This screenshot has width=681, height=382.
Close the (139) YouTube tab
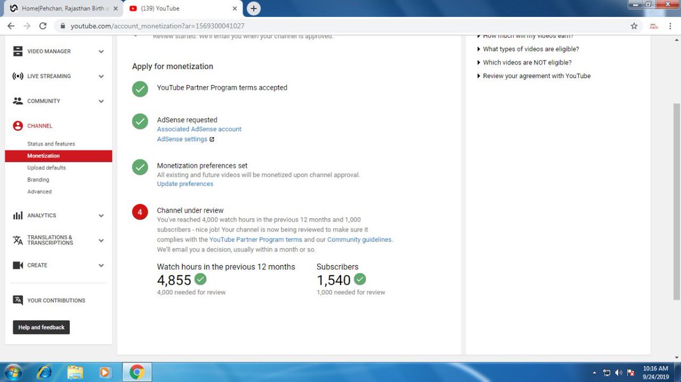point(234,9)
